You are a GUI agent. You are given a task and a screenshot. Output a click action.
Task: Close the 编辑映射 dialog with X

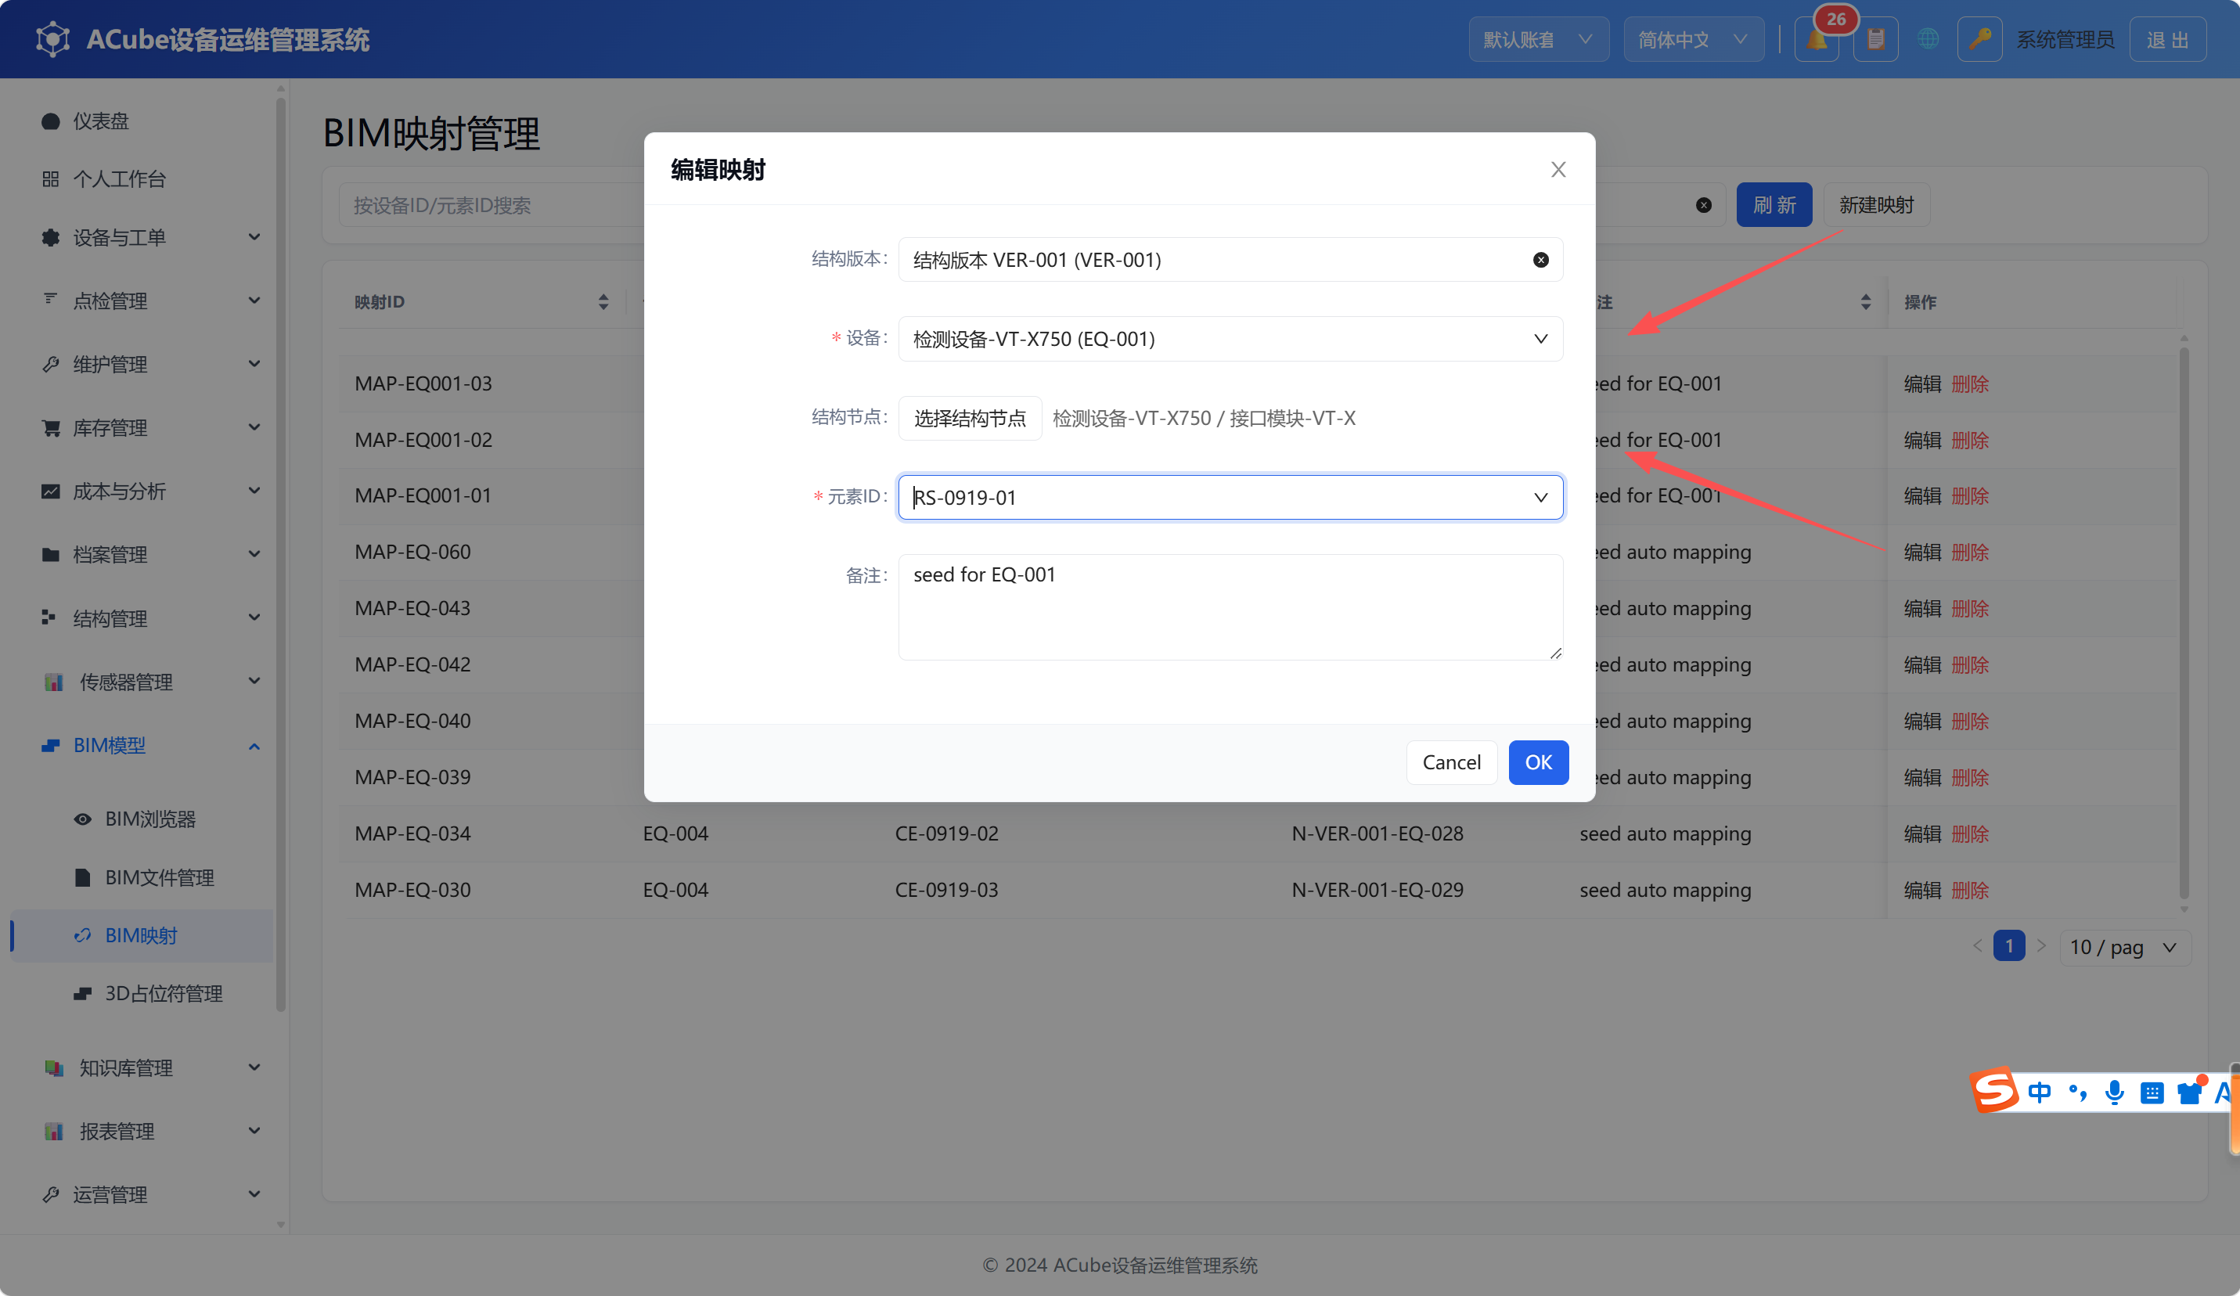[1558, 169]
